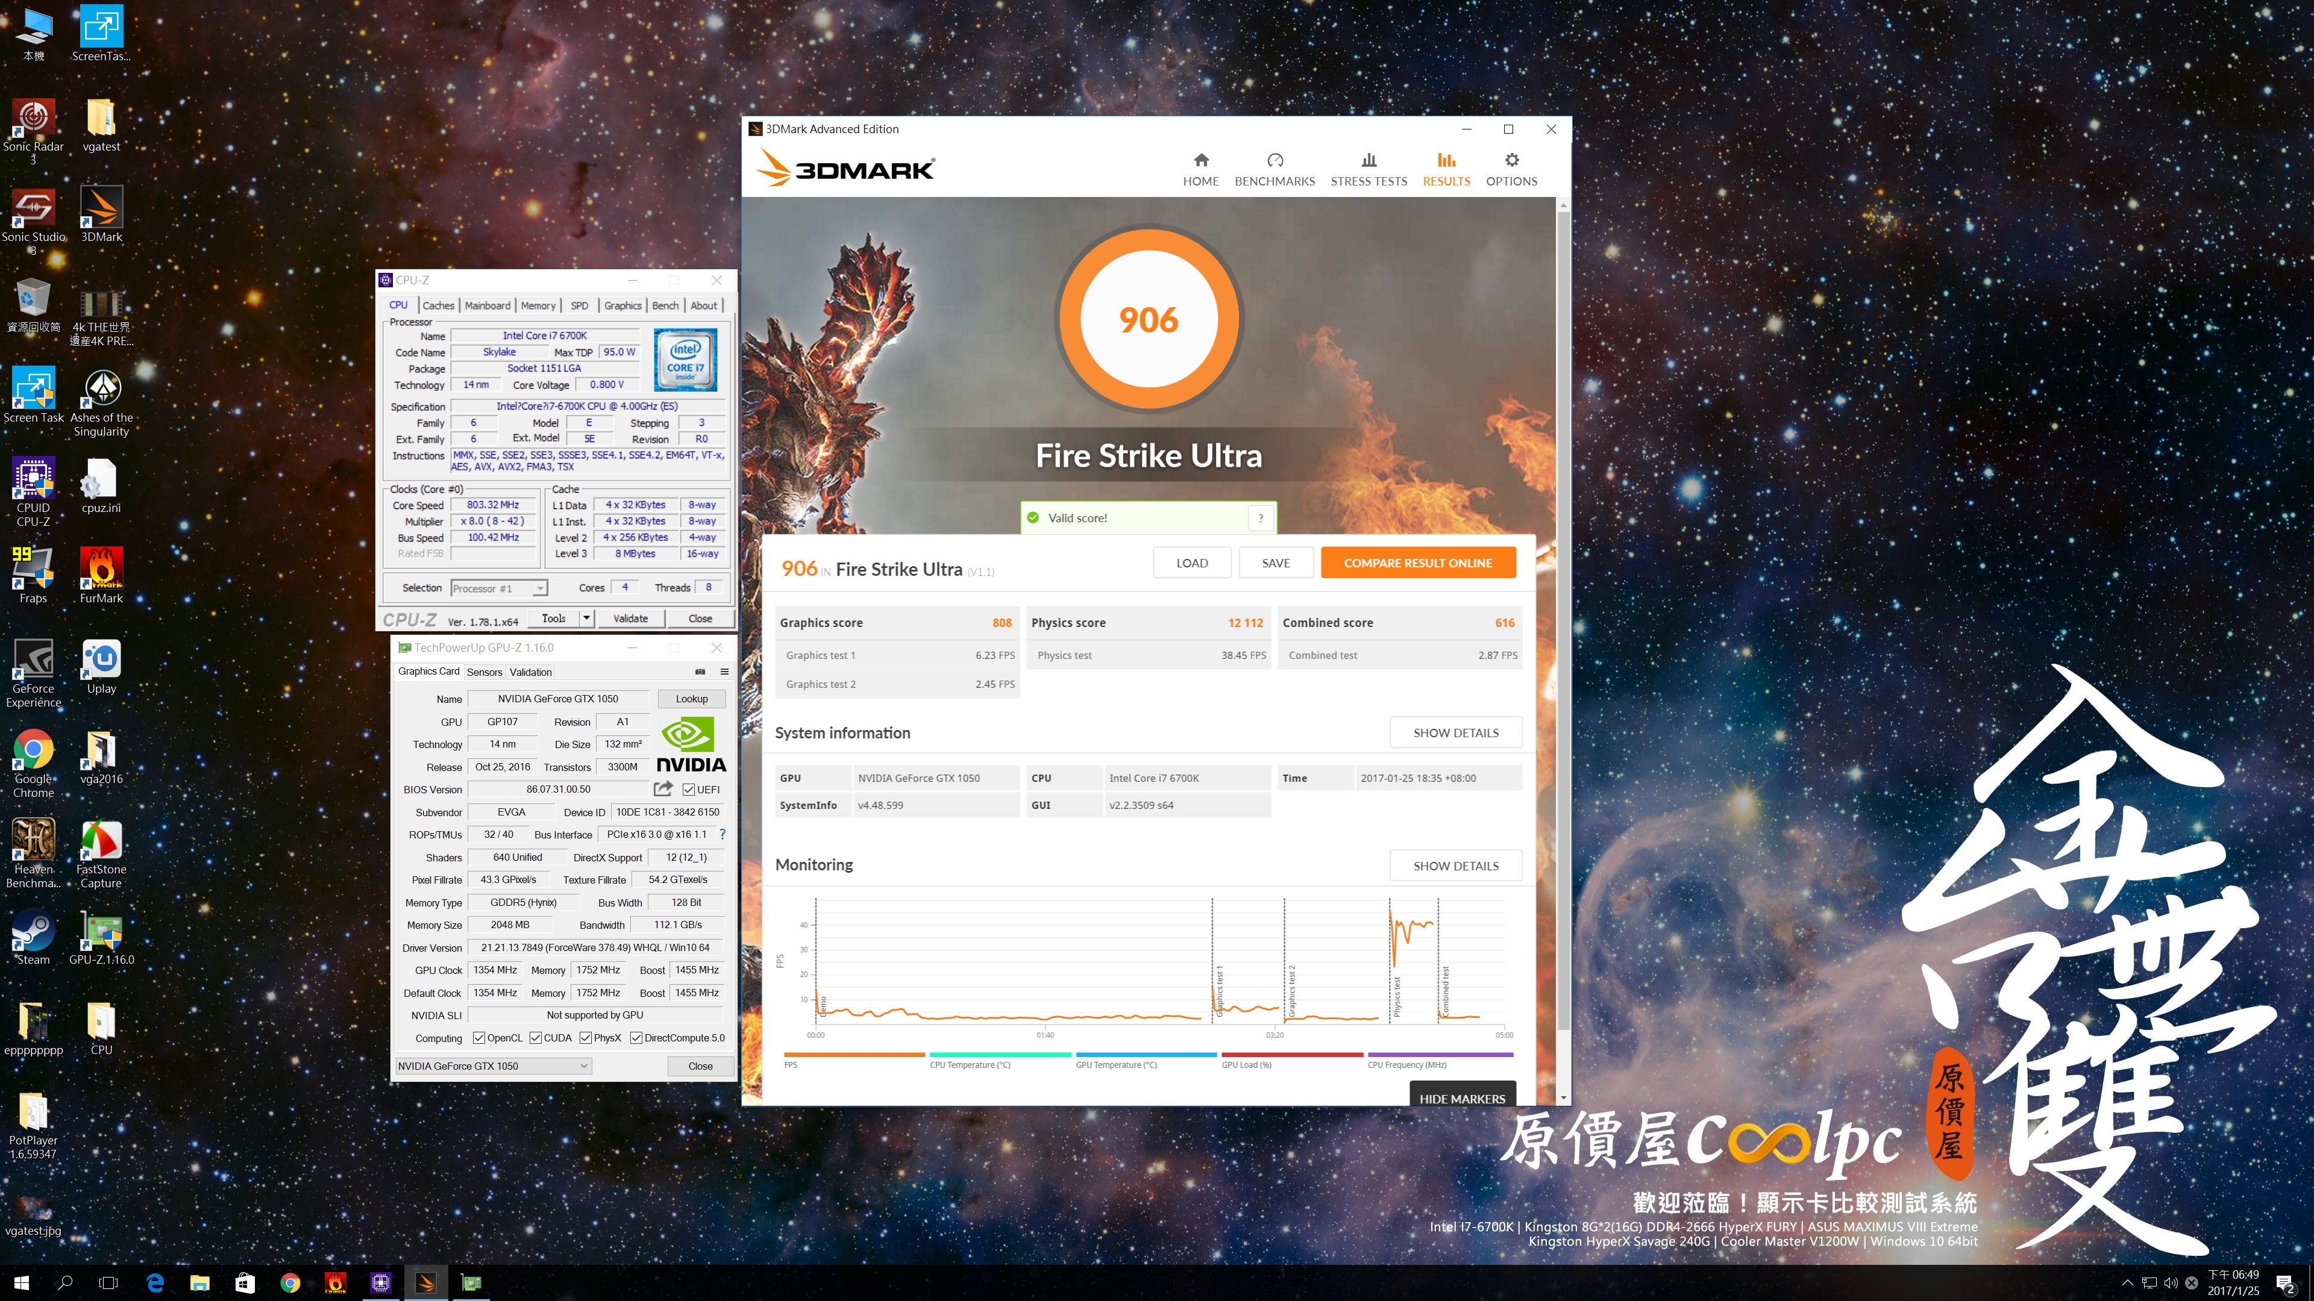Click GPU-Z screenshot camera icon

click(700, 672)
